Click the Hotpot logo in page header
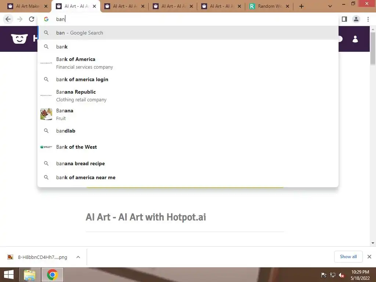 point(19,39)
